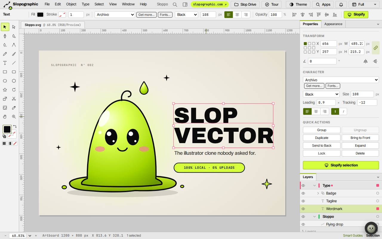
Task: Open the Object menu
Action: click(x=71, y=4)
